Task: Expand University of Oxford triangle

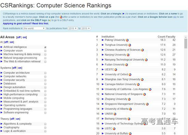Action: (103, 74)
